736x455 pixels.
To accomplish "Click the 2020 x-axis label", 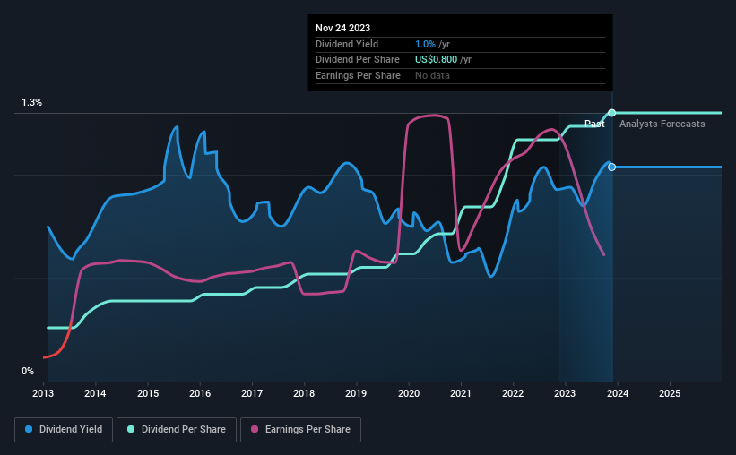I will [x=409, y=393].
